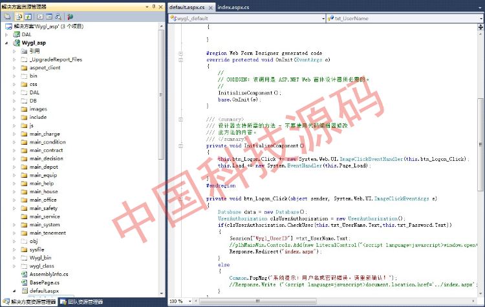Click the main_service folder icon
This screenshot has height=307, width=485.
point(24,217)
